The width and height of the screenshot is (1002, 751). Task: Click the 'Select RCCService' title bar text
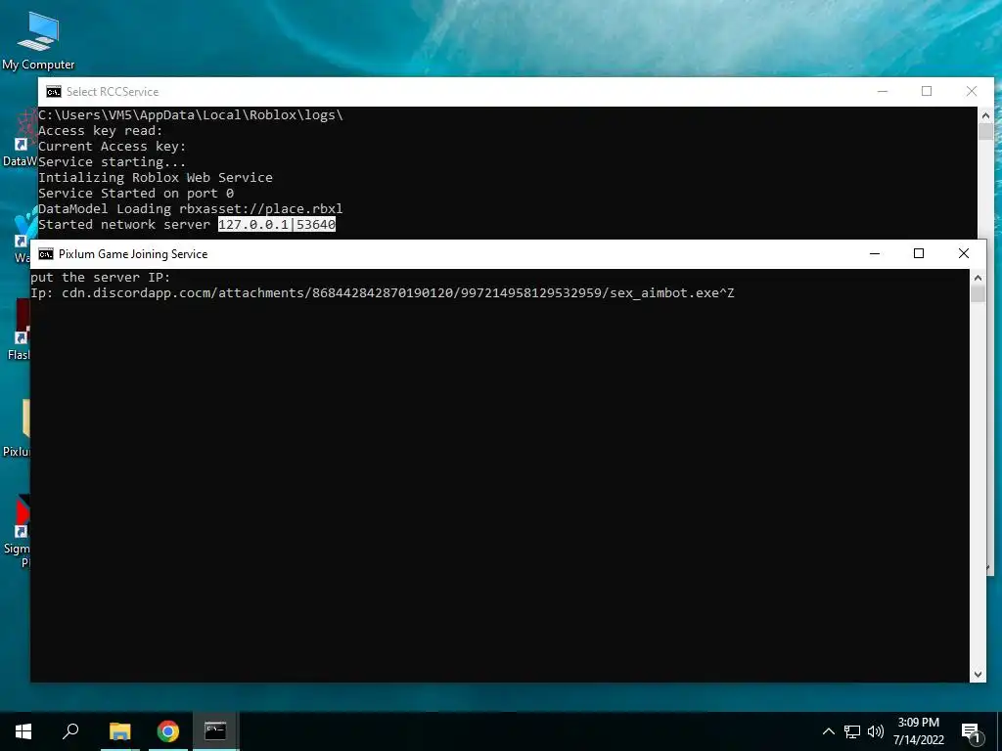(113, 92)
